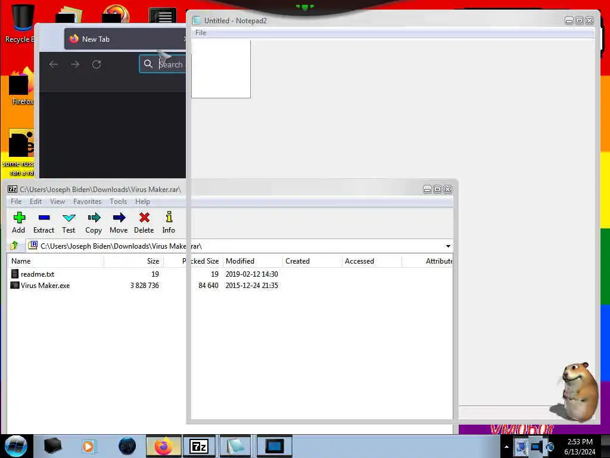Select the Virus Maker.exe file row
610x458 pixels.
tap(229, 286)
